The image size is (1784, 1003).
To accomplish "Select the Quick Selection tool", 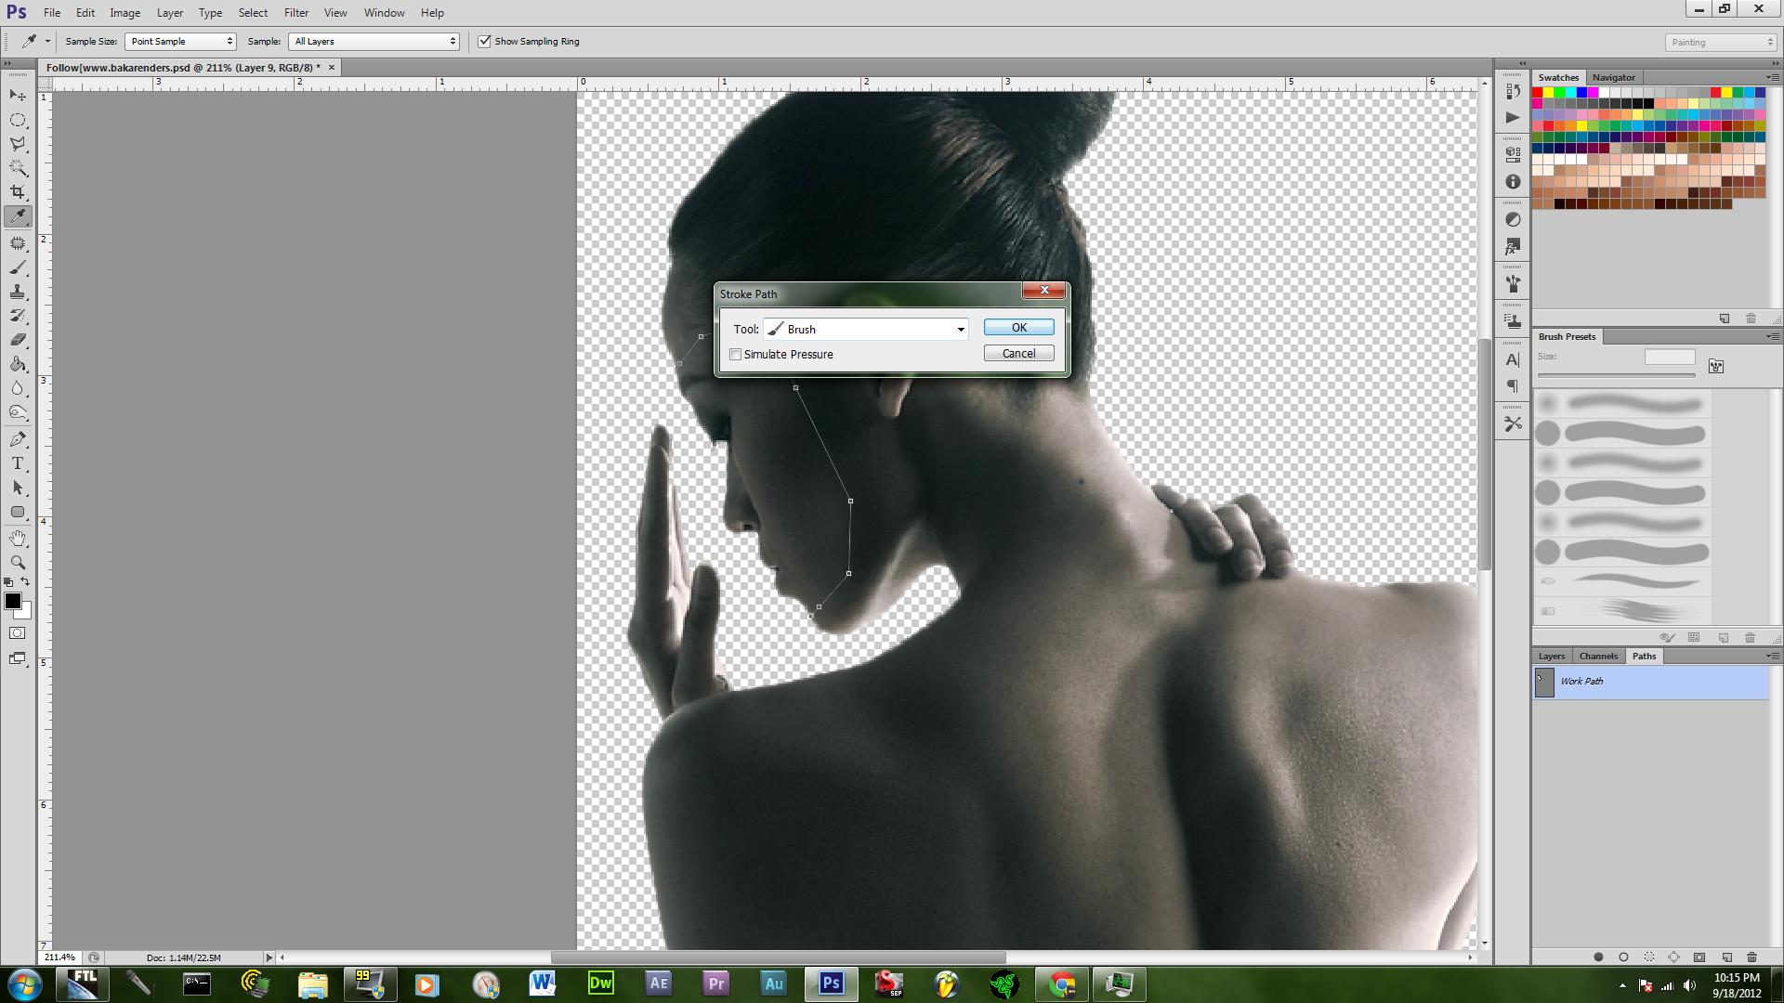I will pos(18,168).
